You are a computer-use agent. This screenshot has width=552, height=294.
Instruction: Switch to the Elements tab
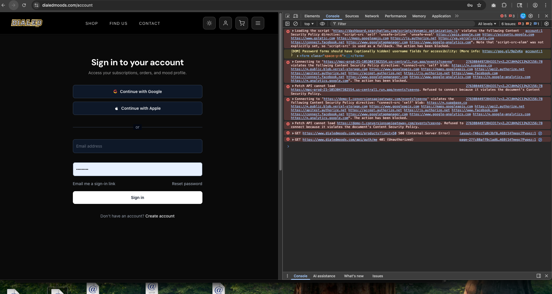(312, 16)
